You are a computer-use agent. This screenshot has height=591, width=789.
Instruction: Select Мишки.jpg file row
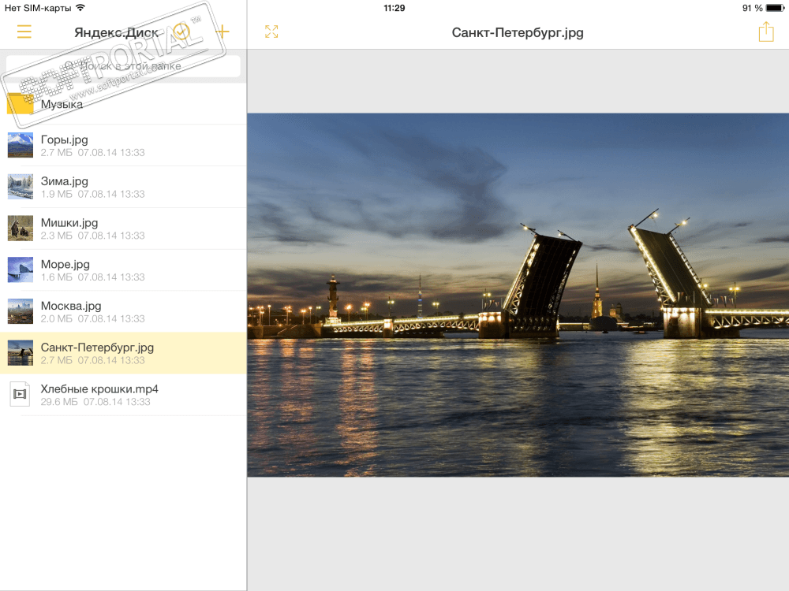(123, 229)
